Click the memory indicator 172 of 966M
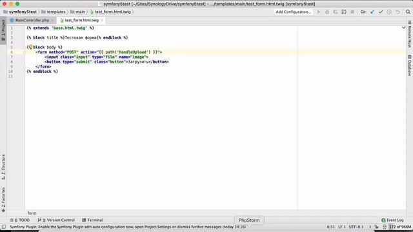This screenshot has height=232, width=413. point(400,227)
